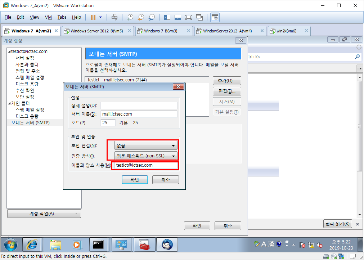Viewport: 364px width, 260px height.
Task: Open the VM menu
Action: [x=48, y=17]
